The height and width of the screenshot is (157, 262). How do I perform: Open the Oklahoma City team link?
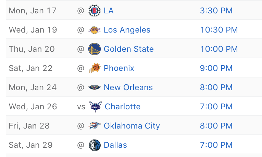132,126
